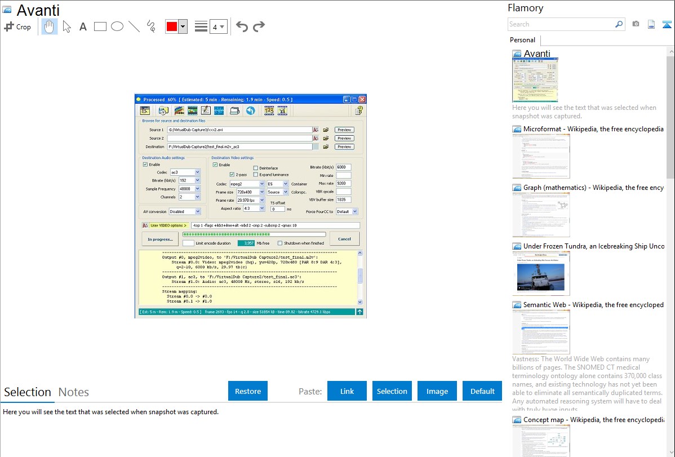Viewport: 675px width, 457px height.
Task: Click the 123 filmstrip icon in Avanti toolbar
Action: [x=269, y=110]
